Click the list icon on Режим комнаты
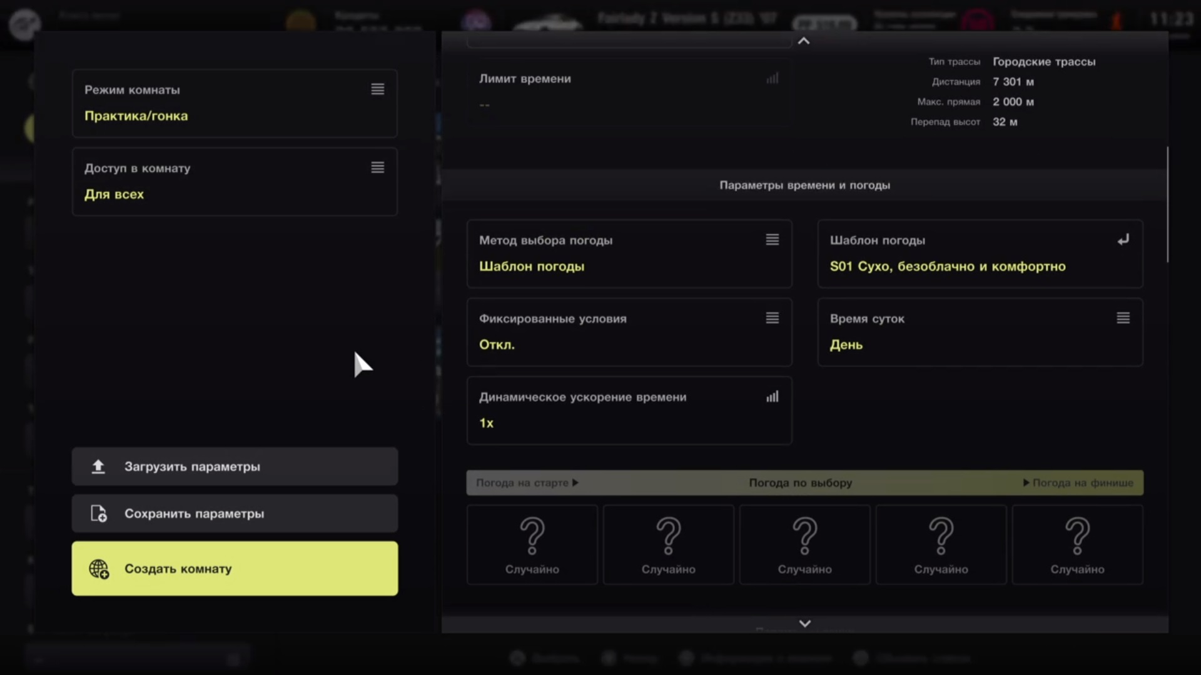 coord(377,89)
